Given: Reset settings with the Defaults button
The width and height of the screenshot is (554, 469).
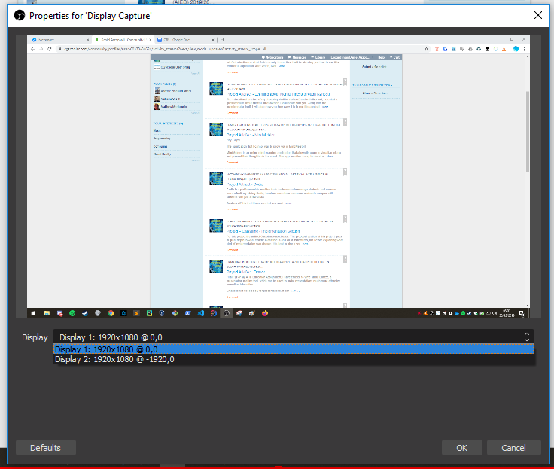Looking at the screenshot, I should pyautogui.click(x=45, y=448).
